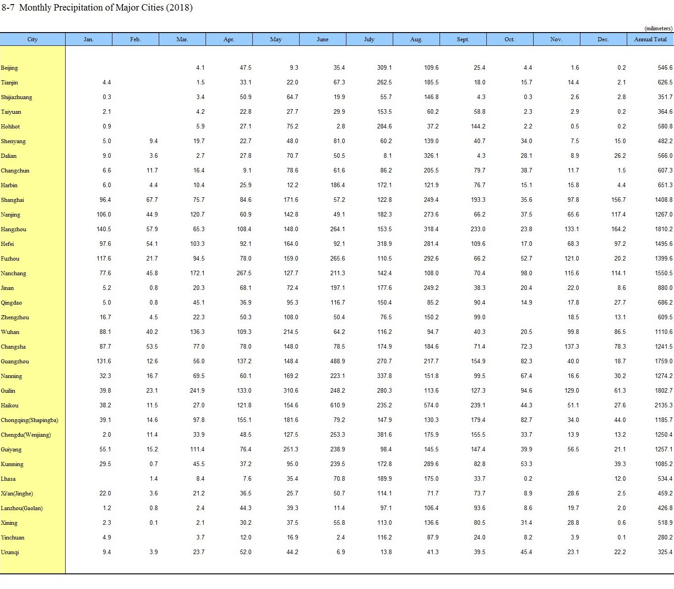The height and width of the screenshot is (589, 674).
Task: Click the Fuzhou row label
Action: click(x=10, y=259)
